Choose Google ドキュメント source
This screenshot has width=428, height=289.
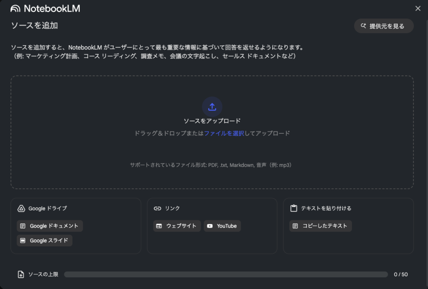click(50, 226)
